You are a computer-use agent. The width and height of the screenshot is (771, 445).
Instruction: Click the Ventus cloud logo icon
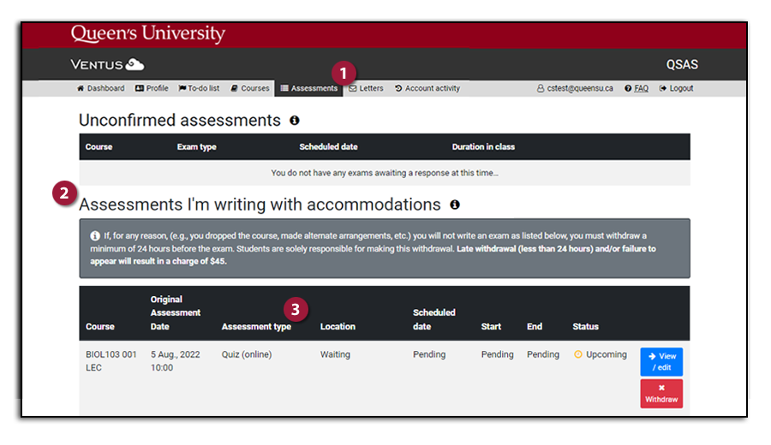pyautogui.click(x=134, y=65)
